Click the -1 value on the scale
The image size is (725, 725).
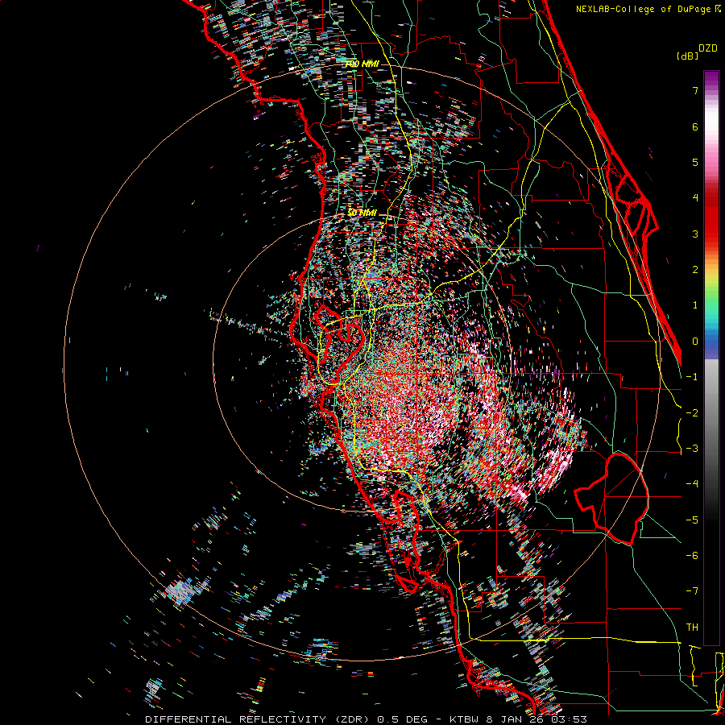[x=692, y=377]
